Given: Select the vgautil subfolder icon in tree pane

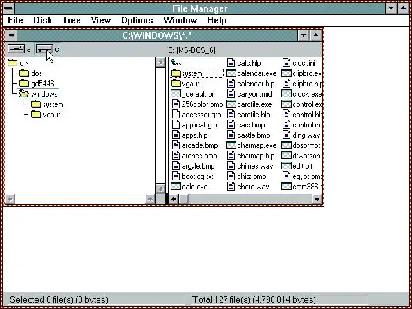Looking at the screenshot, I should click(x=35, y=115).
